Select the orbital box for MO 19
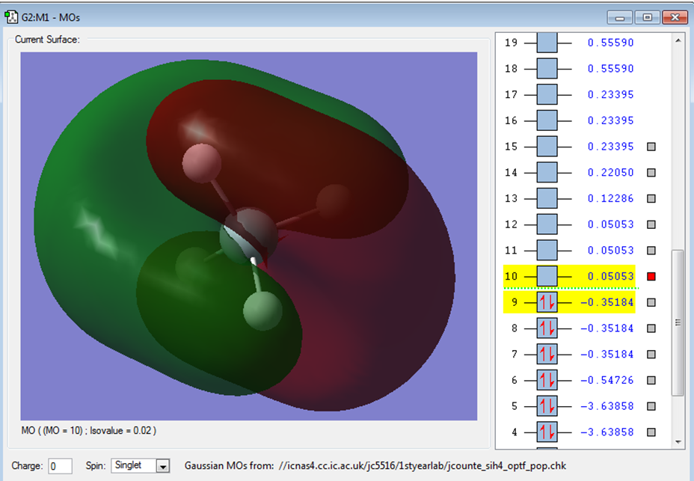Viewport: 694px width, 481px height. (547, 43)
